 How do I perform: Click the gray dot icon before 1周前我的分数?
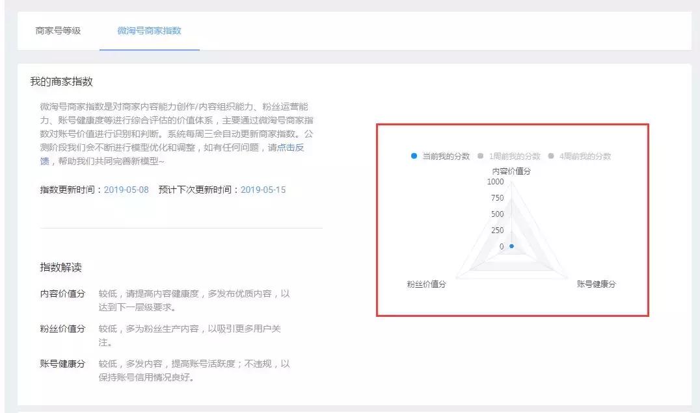479,155
